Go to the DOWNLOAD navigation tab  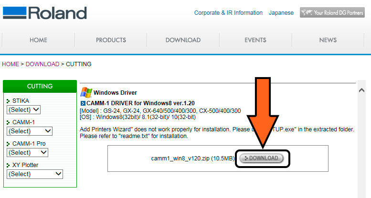point(183,40)
